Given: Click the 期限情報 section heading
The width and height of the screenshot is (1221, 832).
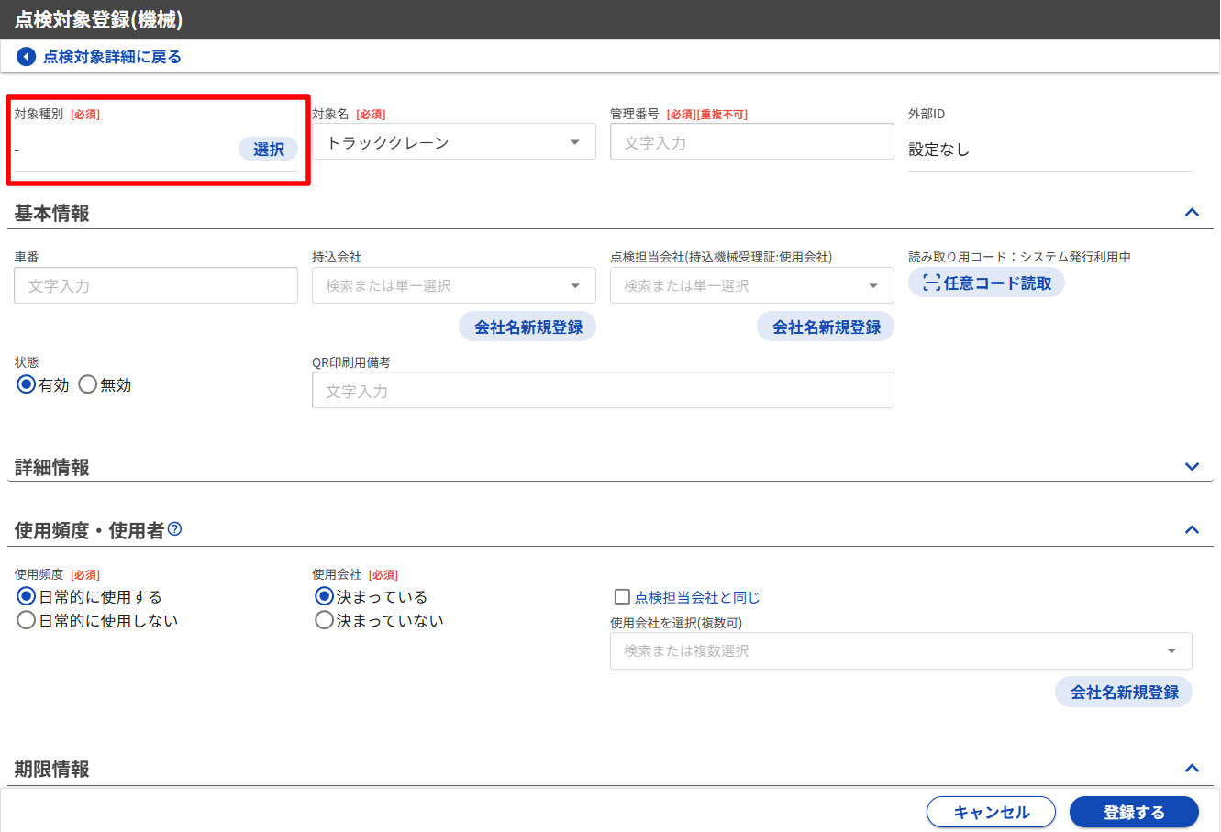Looking at the screenshot, I should (x=51, y=769).
